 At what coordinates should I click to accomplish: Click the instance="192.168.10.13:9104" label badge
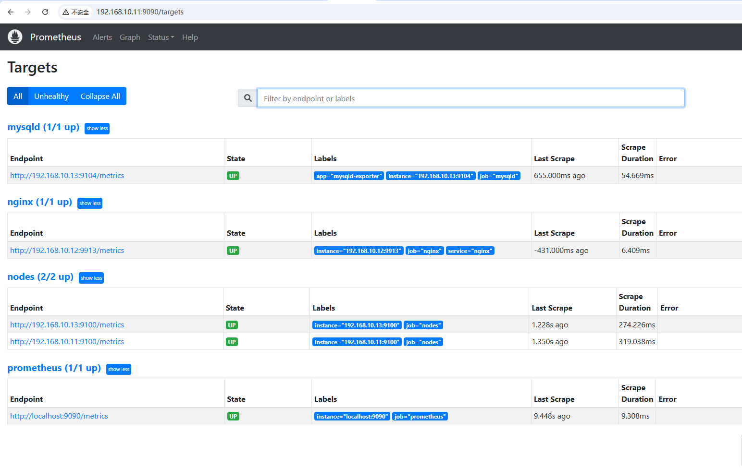click(x=431, y=176)
